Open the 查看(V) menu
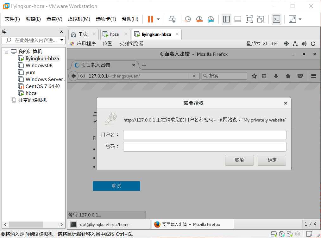 click(54, 19)
